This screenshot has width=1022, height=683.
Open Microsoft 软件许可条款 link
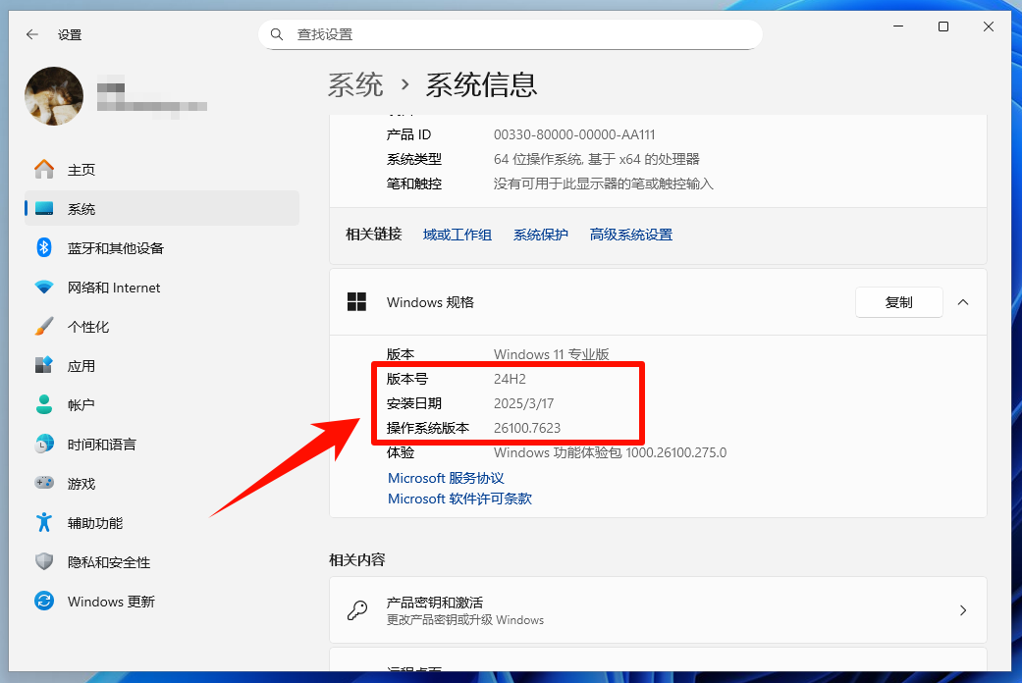point(459,499)
